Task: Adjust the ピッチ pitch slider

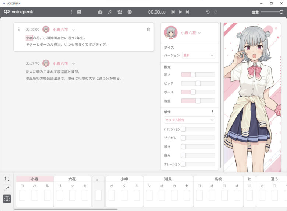Action: click(x=198, y=83)
